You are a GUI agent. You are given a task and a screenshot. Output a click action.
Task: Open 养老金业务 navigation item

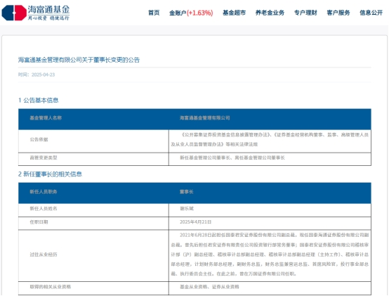point(270,13)
